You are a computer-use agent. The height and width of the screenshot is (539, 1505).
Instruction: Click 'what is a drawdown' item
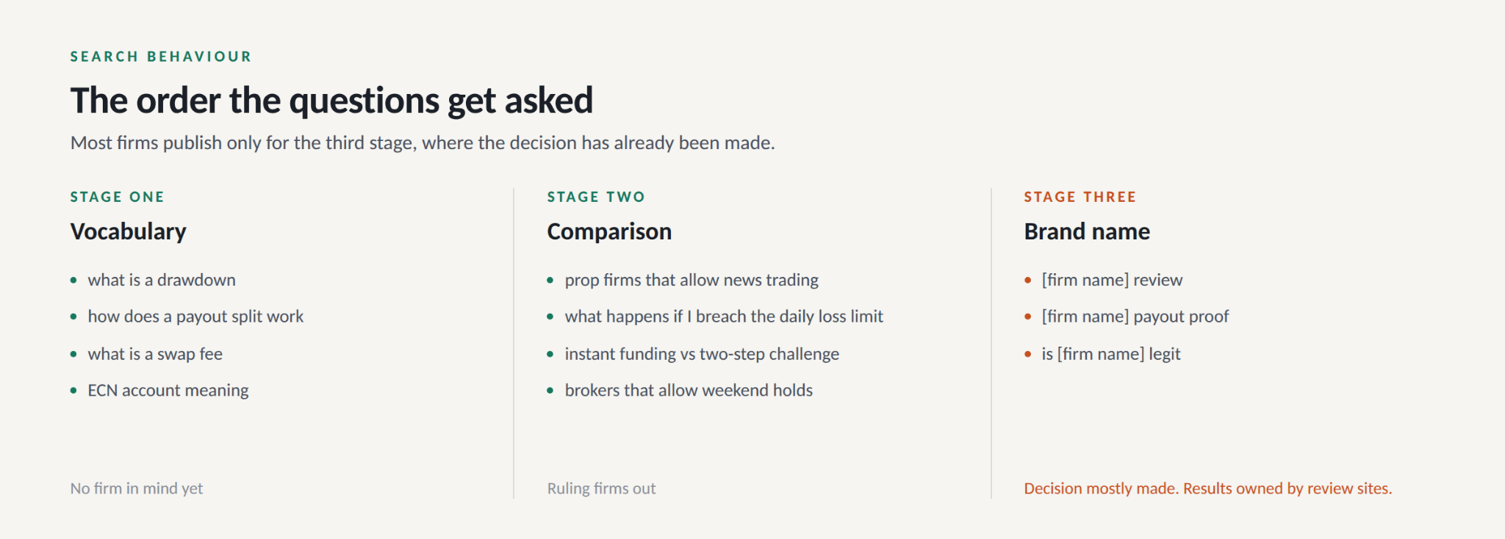(x=162, y=280)
